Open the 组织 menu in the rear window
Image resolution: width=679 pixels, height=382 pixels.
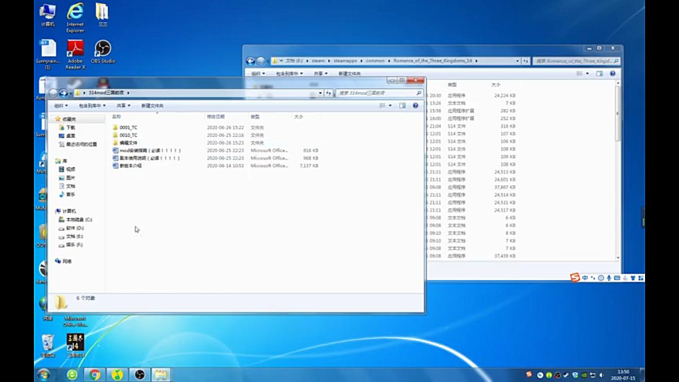(258, 74)
